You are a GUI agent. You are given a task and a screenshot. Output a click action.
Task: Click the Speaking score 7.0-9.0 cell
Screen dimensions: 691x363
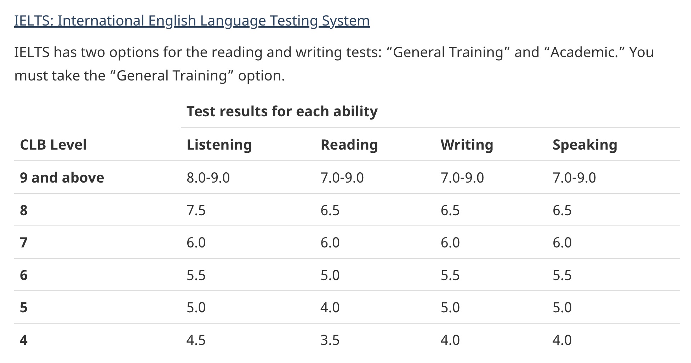[574, 178]
